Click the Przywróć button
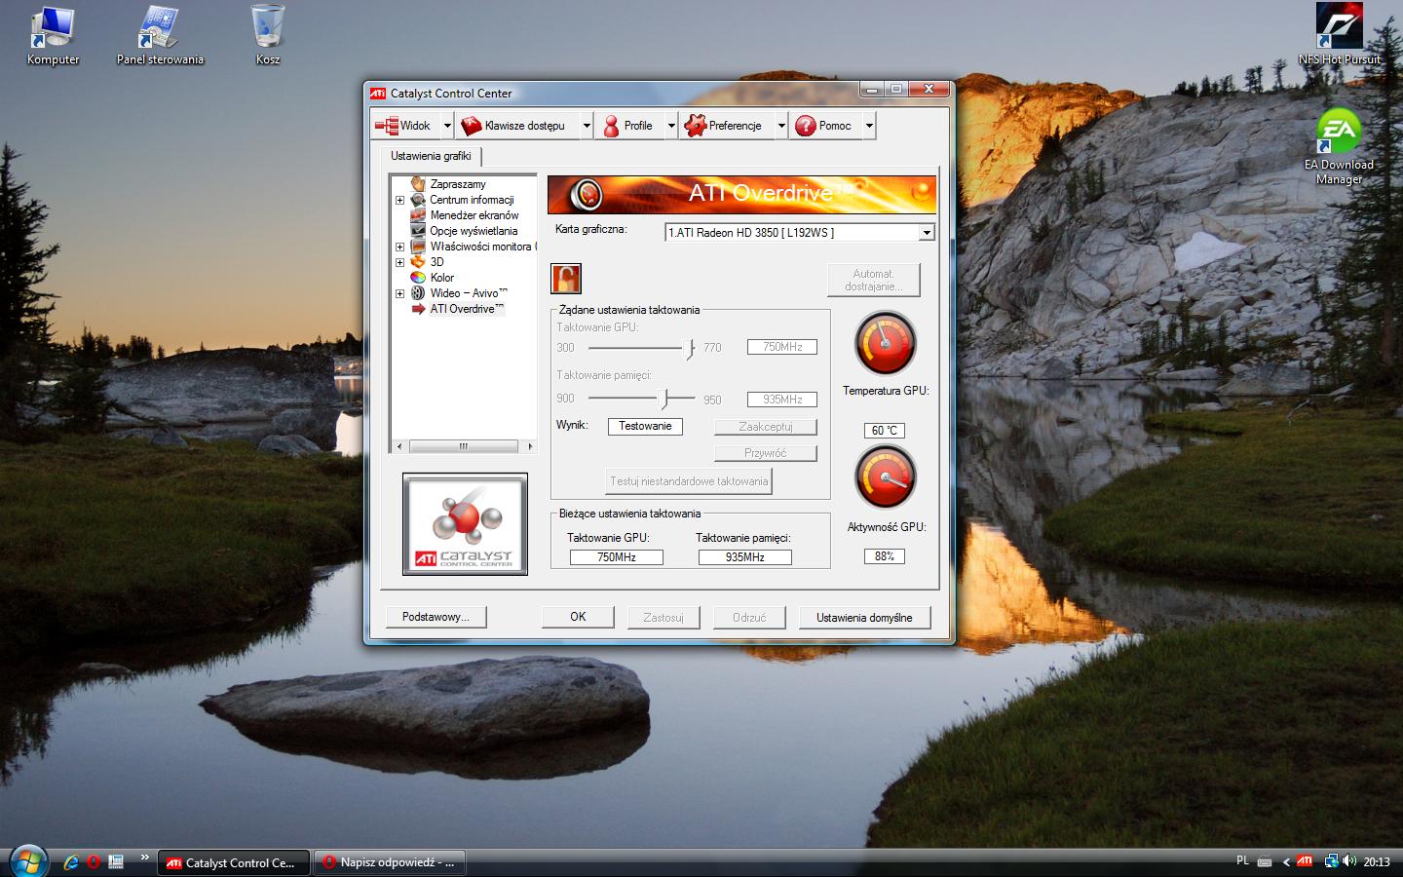This screenshot has width=1403, height=877. click(x=766, y=453)
